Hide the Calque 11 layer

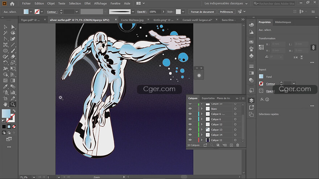pos(190,140)
